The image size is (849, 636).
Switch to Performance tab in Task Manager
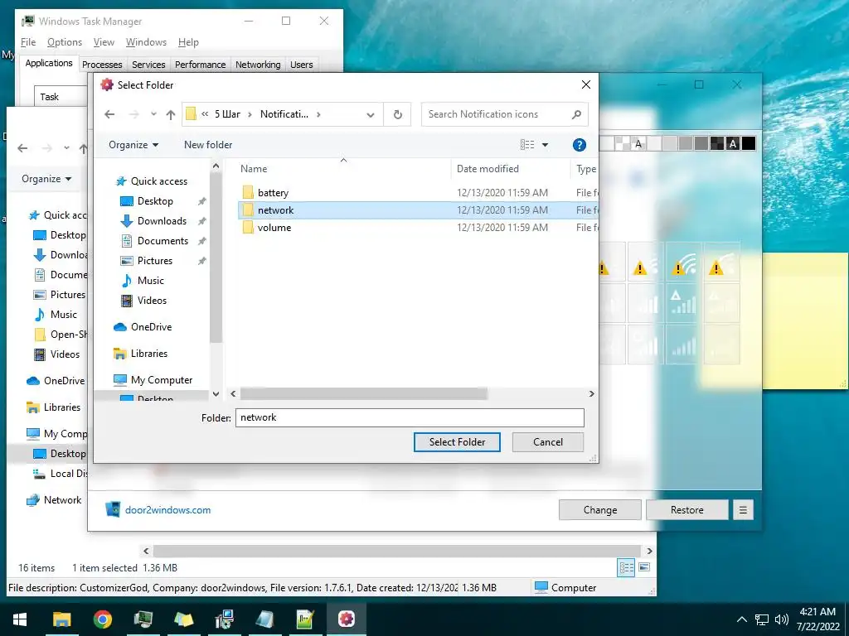[201, 65]
